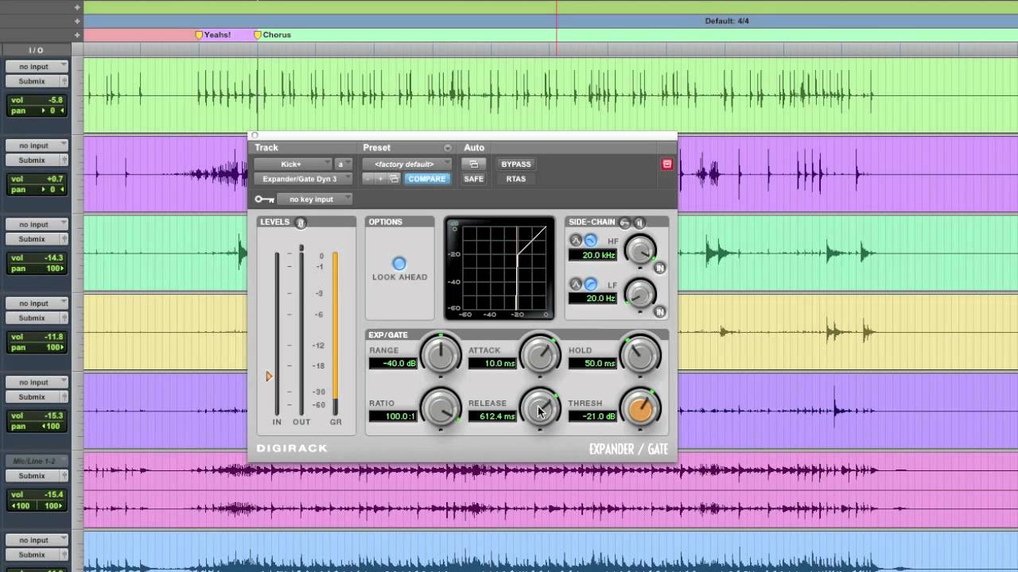1018x572 pixels.
Task: Toggle BYPASS on the Expander/Gate plug-in
Action: (x=515, y=164)
